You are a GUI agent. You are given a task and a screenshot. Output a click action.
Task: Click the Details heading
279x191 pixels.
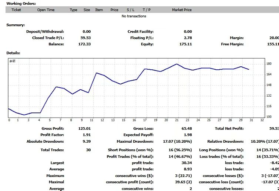coord(13,53)
